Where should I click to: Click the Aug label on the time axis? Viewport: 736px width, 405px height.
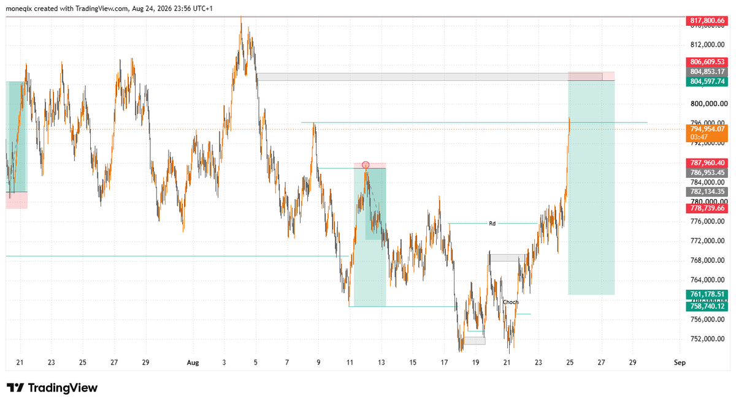coord(193,362)
